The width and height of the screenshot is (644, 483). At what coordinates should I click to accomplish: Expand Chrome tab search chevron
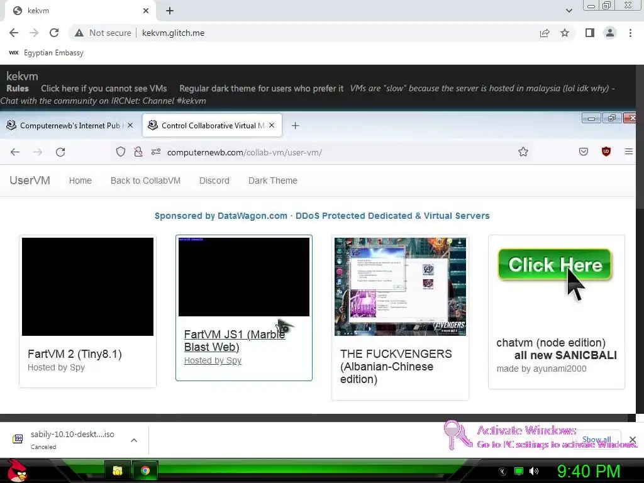[x=569, y=11]
